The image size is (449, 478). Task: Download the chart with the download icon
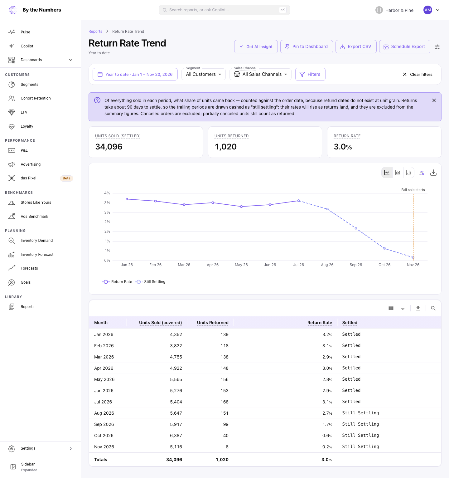click(433, 173)
